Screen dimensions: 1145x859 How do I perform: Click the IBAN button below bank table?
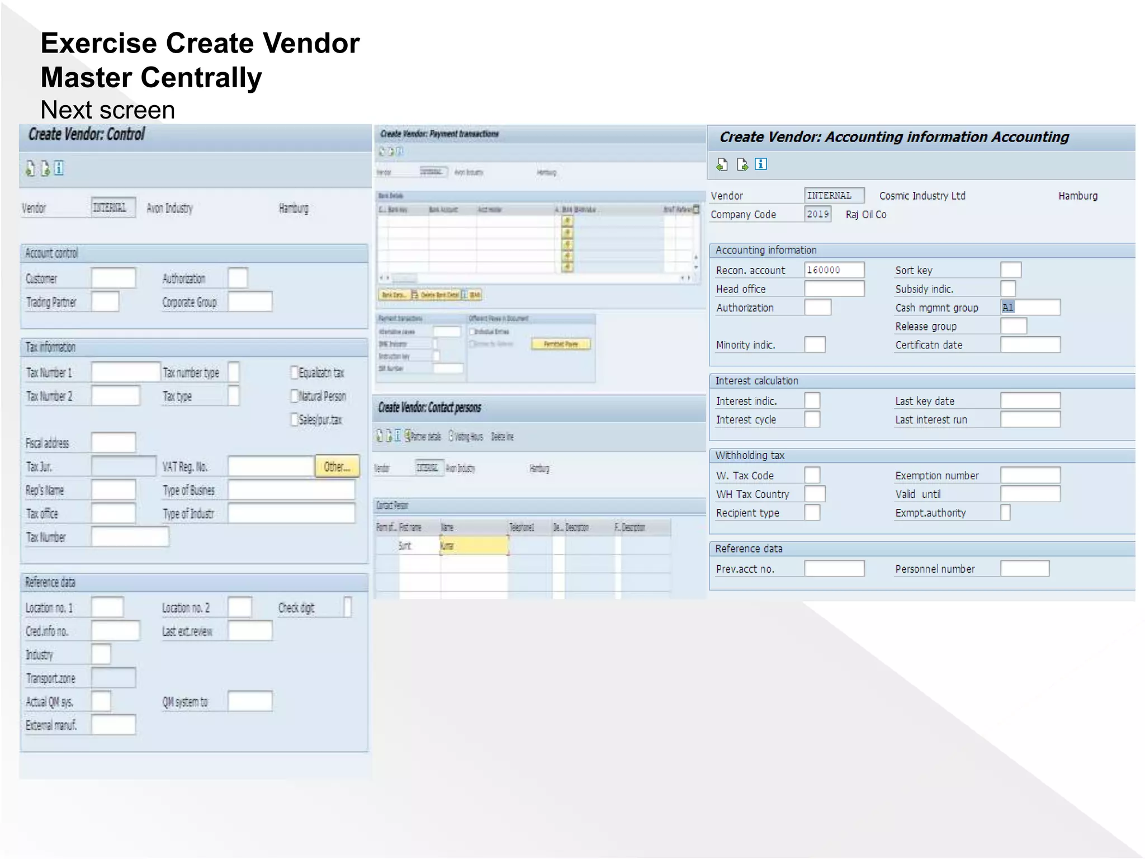pos(472,295)
